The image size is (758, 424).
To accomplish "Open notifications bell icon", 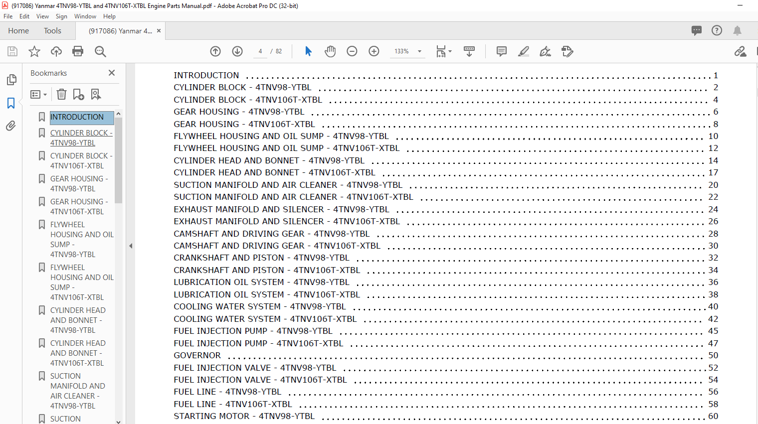I will point(737,30).
